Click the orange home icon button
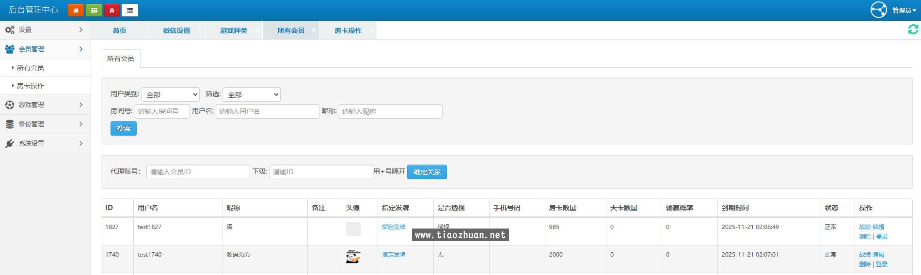Viewport: 921px width, 275px height. (x=76, y=10)
